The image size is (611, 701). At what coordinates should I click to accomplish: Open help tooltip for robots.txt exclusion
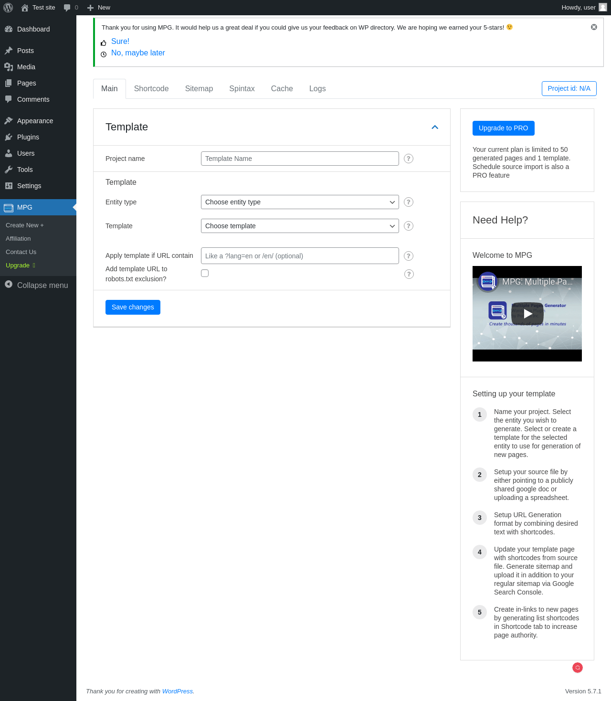(409, 274)
